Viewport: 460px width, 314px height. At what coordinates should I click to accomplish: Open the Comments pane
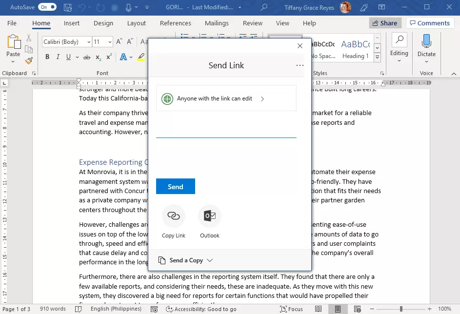(428, 23)
